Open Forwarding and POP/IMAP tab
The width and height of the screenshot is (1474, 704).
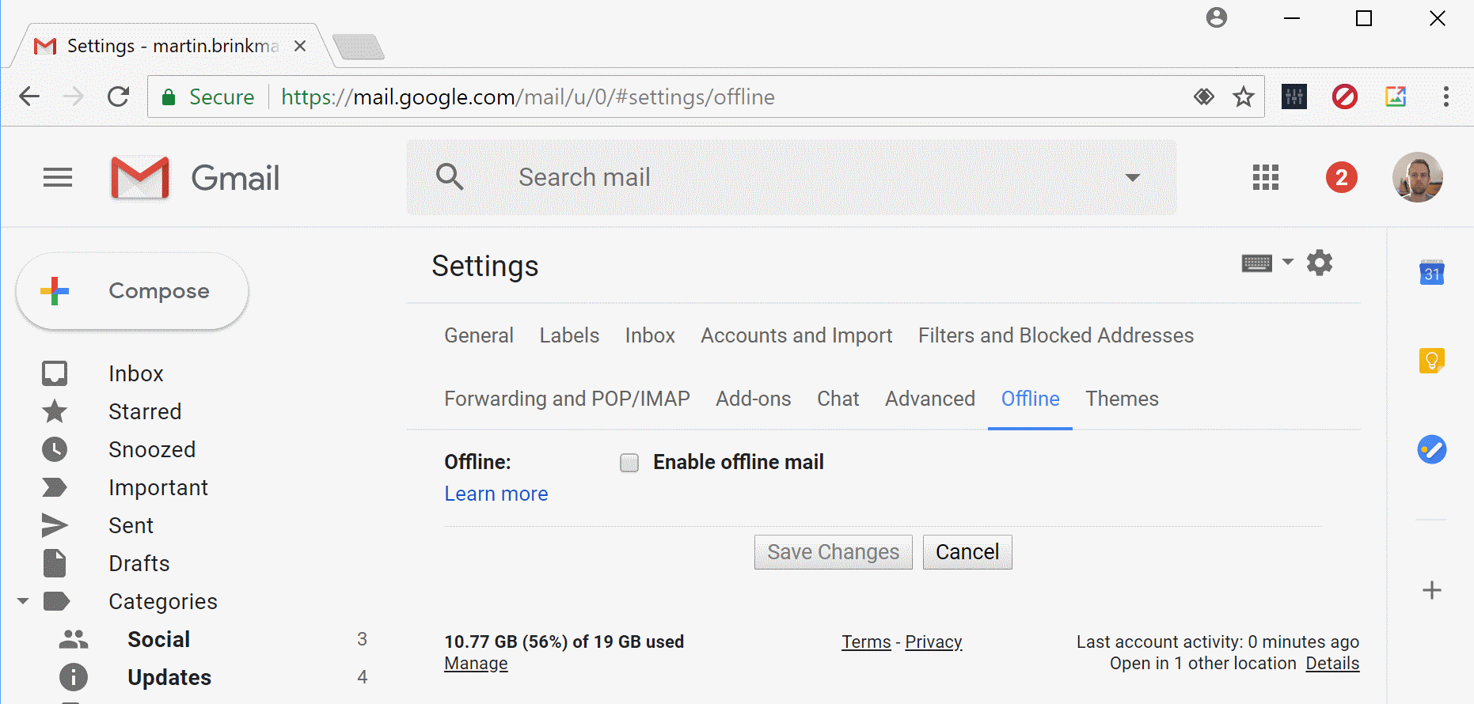click(x=567, y=399)
